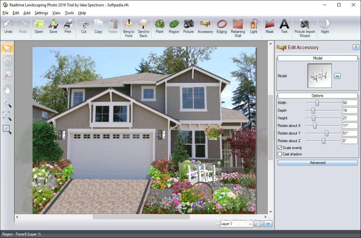
Task: Add a Light from the toolbar
Action: tap(254, 27)
